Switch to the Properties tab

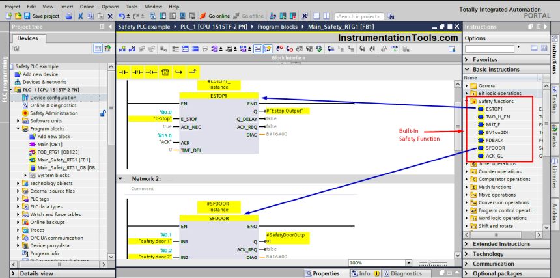point(322,273)
